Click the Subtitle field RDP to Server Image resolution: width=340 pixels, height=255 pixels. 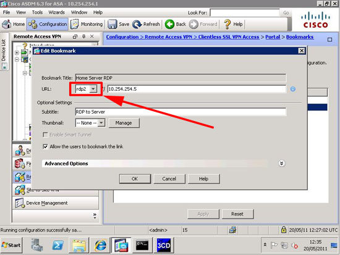coord(181,112)
